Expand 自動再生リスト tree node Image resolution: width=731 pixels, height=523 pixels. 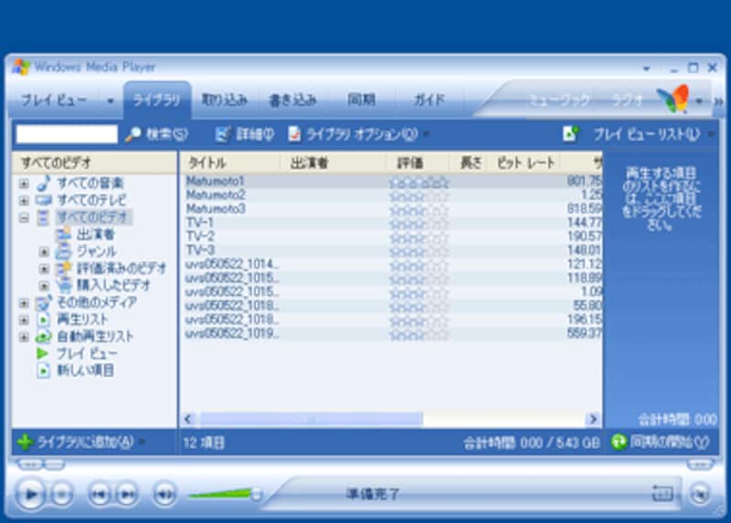pos(24,337)
